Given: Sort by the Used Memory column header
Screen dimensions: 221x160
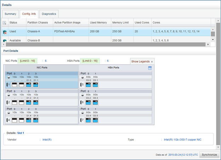Looking at the screenshot, I should [x=99, y=23].
